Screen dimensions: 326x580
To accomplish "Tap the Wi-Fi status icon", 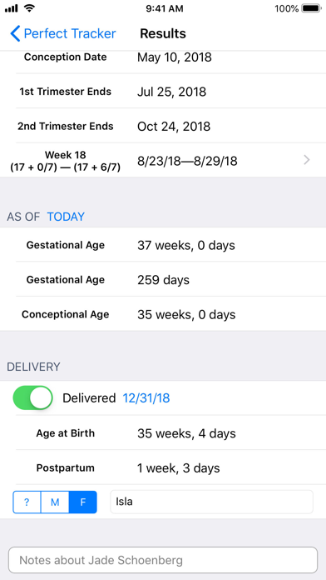I will (x=29, y=8).
